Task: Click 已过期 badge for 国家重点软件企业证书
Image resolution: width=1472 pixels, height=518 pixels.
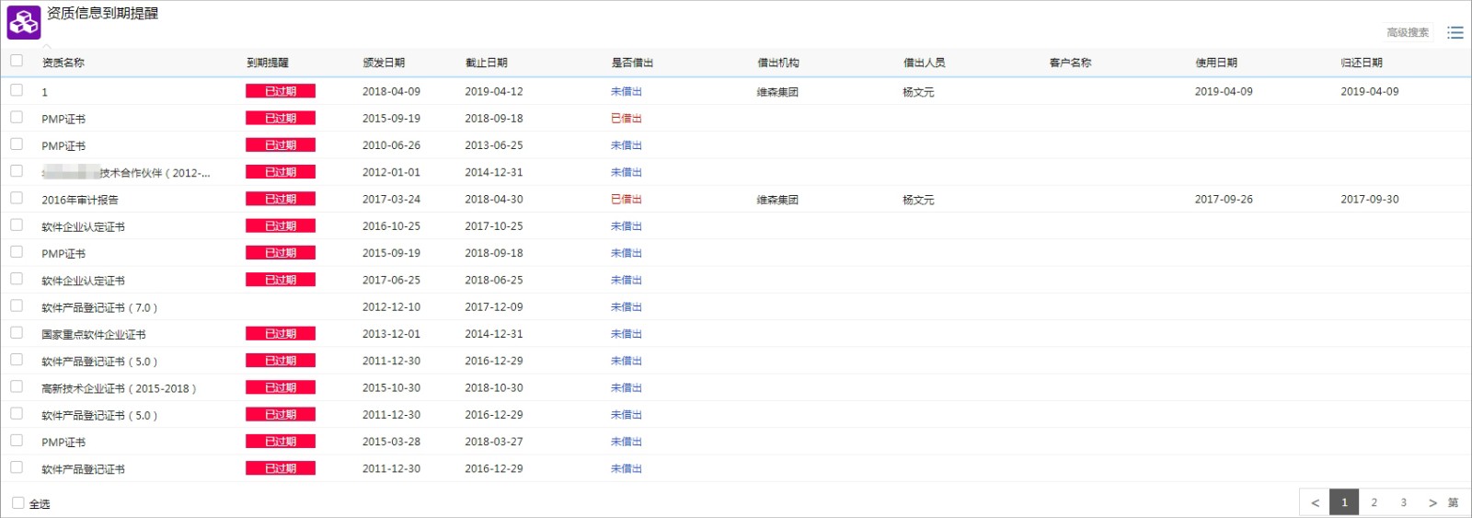Action: 281,334
